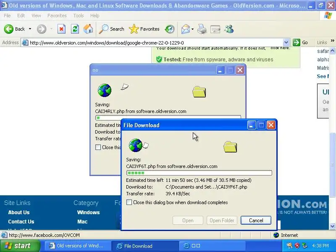The image size is (336, 252).
Task: Print the page with printer icon
Action: tap(202, 29)
